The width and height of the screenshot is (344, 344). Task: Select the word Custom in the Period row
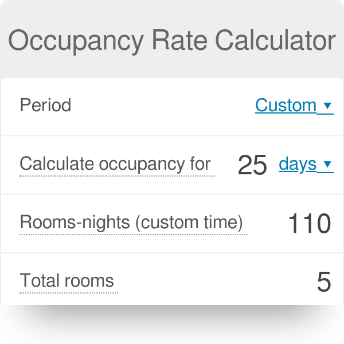click(x=286, y=105)
